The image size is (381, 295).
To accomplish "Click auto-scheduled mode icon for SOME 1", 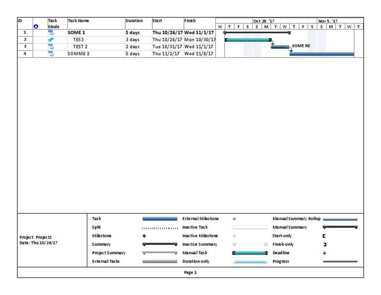I will (x=51, y=32).
